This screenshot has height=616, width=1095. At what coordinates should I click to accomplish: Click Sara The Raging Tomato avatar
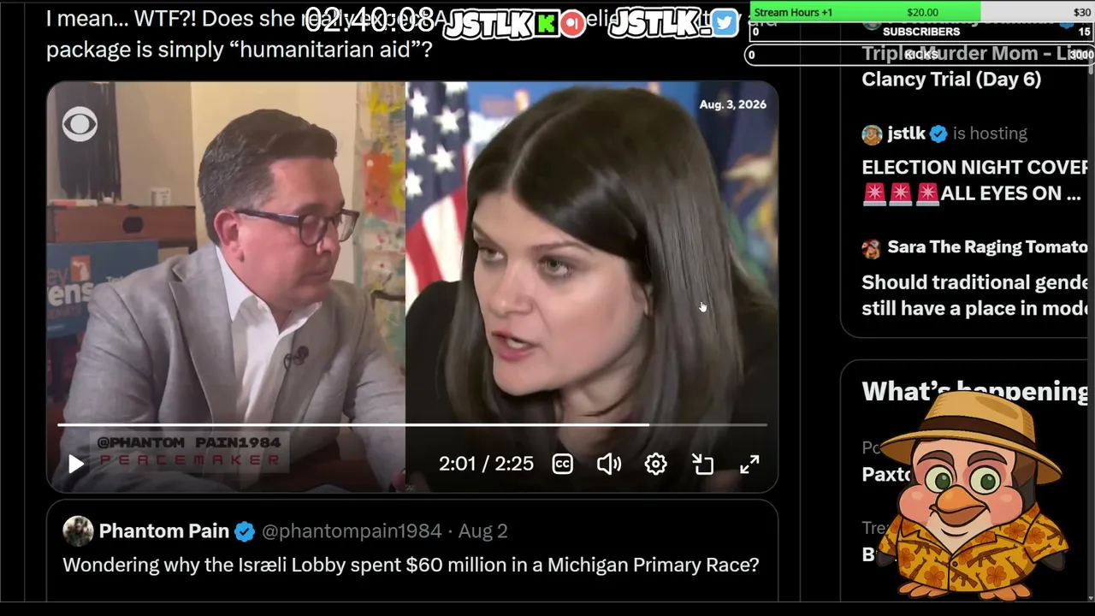pyautogui.click(x=872, y=248)
